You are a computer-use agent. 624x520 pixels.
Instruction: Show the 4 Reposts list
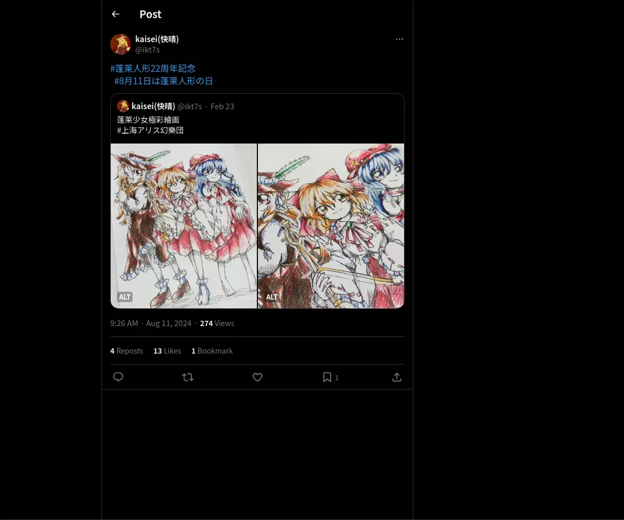(126, 351)
